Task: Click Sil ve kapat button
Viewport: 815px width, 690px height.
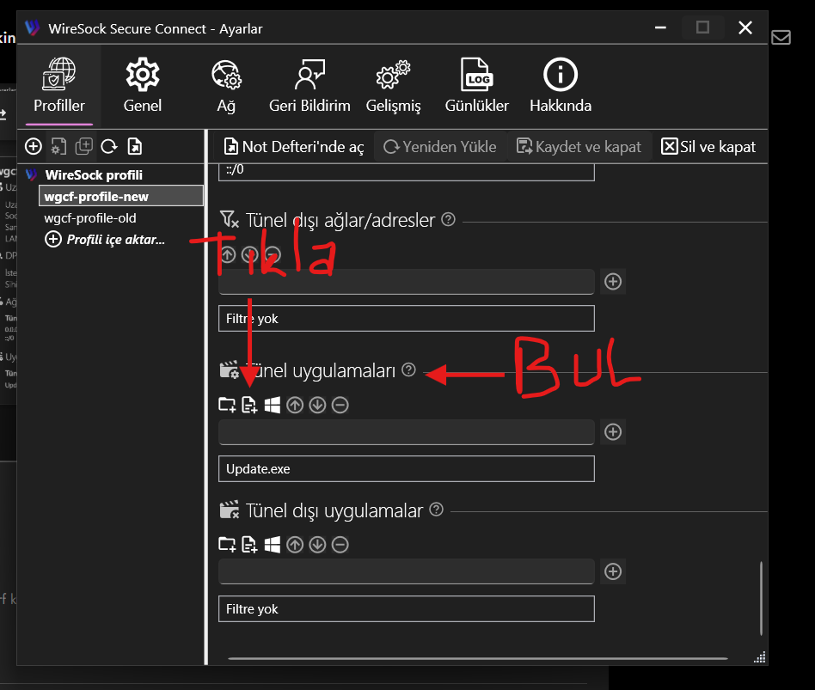Action: coord(708,147)
